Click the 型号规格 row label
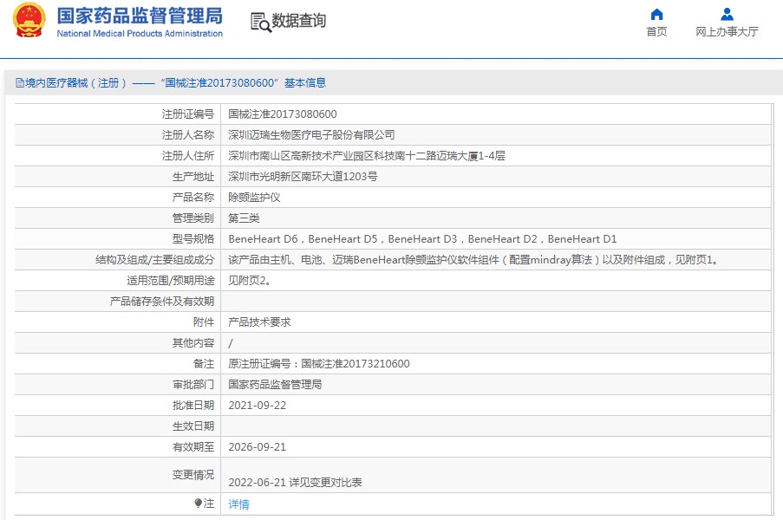Image resolution: width=783 pixels, height=520 pixels. click(x=193, y=239)
